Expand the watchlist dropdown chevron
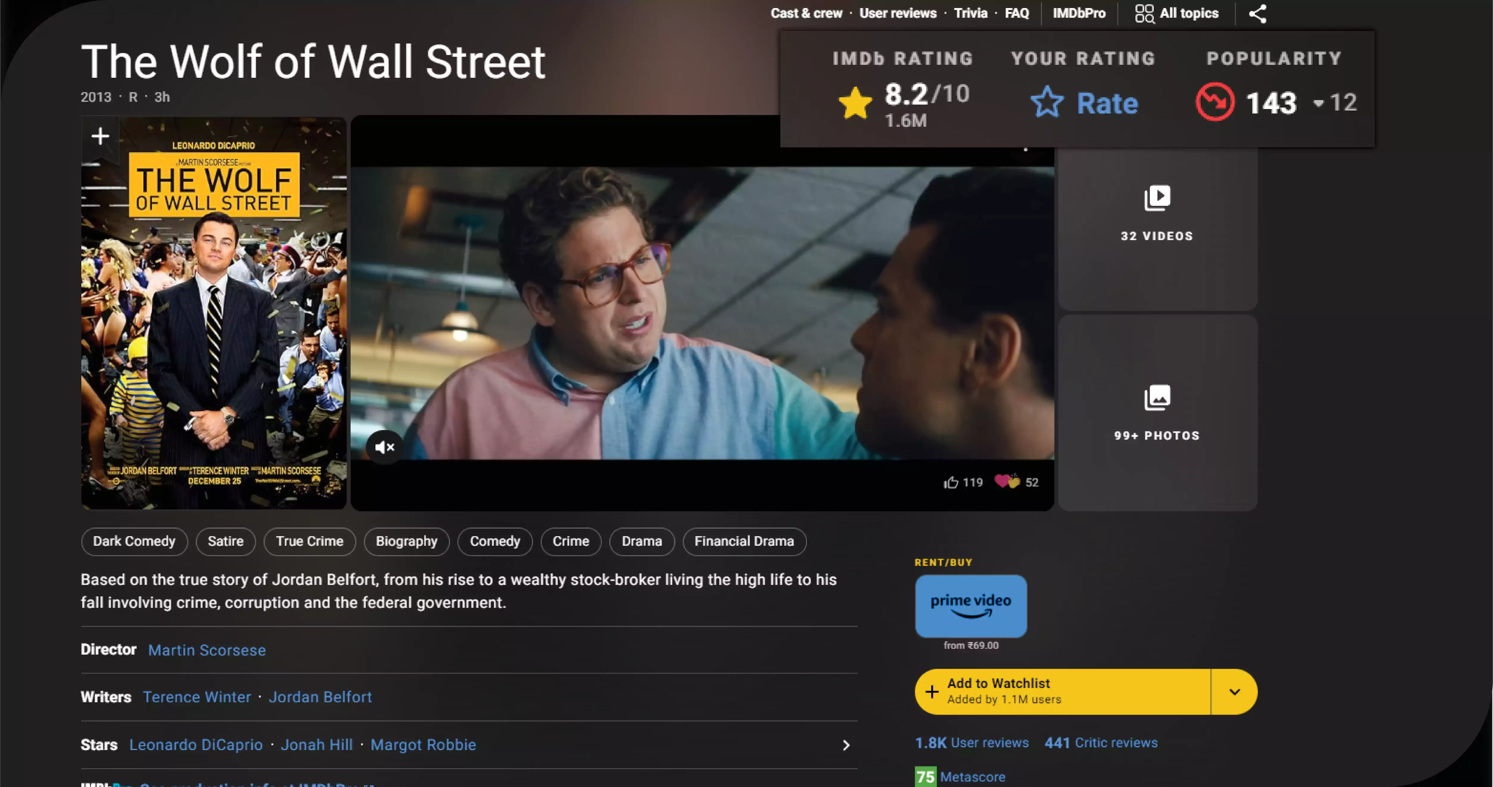 click(x=1234, y=692)
